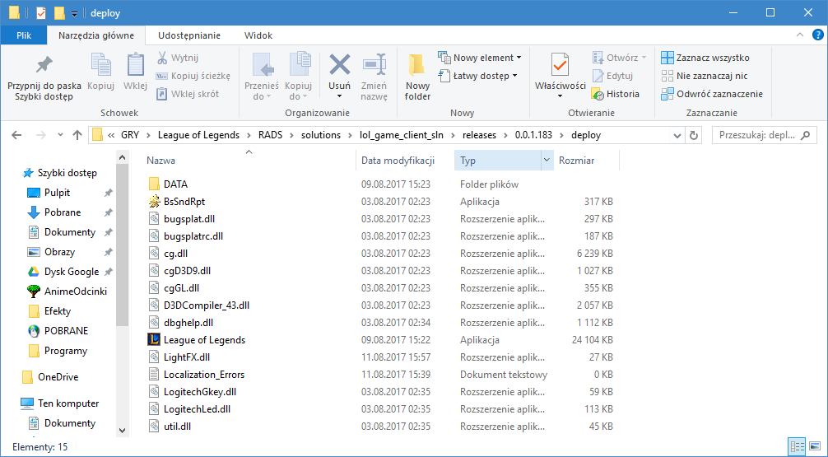Screen dimensions: 828x457
Task: Click the search deploy field
Action: [x=763, y=135]
